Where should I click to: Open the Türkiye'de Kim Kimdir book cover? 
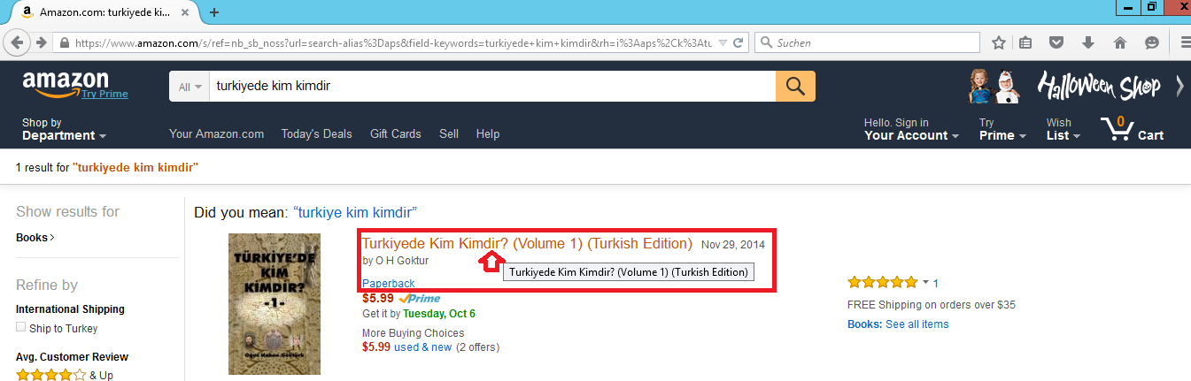(275, 304)
